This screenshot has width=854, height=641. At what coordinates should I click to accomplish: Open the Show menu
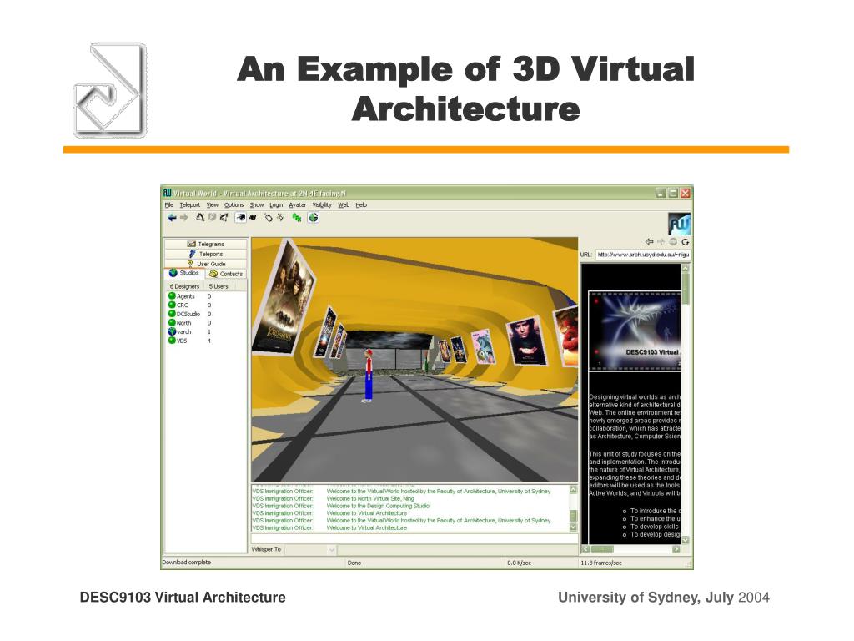pos(257,205)
